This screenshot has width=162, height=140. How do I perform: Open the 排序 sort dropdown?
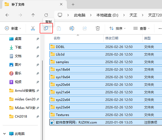coord(117,28)
